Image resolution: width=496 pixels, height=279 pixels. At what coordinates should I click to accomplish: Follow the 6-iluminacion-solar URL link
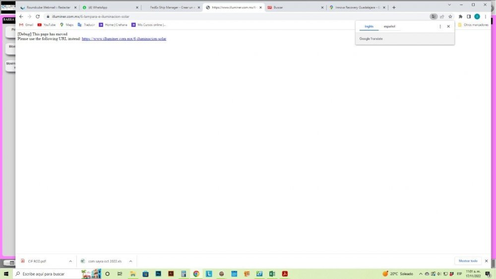point(124,39)
